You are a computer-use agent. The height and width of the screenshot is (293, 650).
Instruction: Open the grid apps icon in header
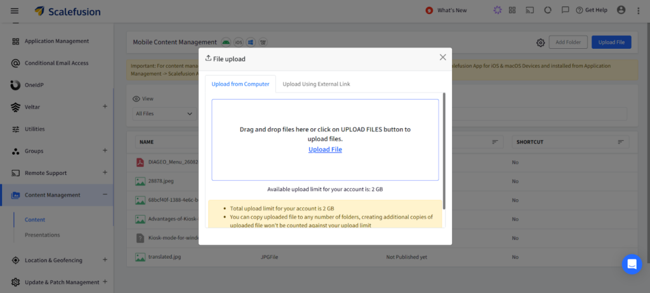(512, 10)
